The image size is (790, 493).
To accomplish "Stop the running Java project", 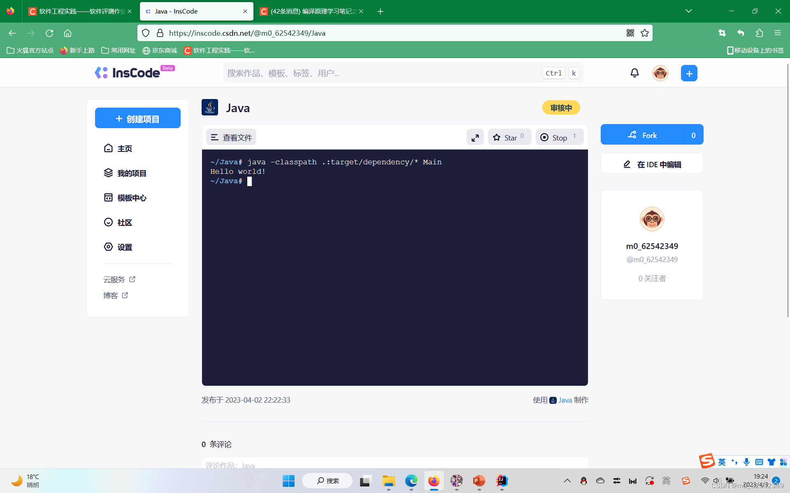I will [559, 138].
